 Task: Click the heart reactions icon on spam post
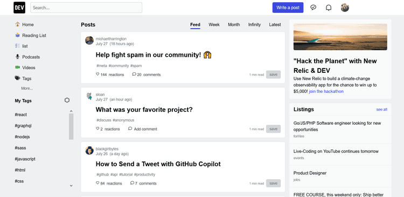pos(97,74)
